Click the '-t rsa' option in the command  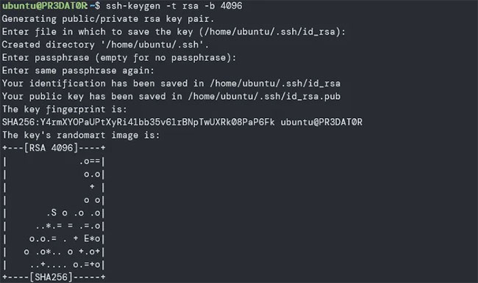(x=176, y=6)
